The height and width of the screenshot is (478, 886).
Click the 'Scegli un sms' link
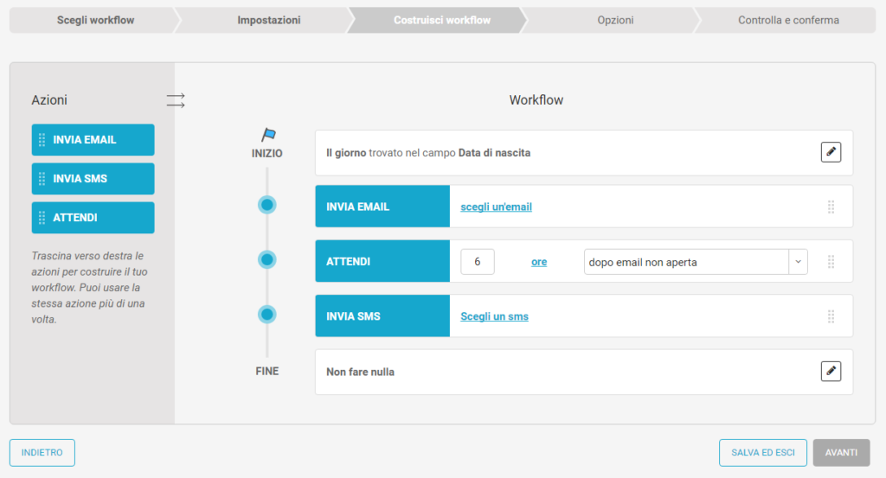click(494, 316)
